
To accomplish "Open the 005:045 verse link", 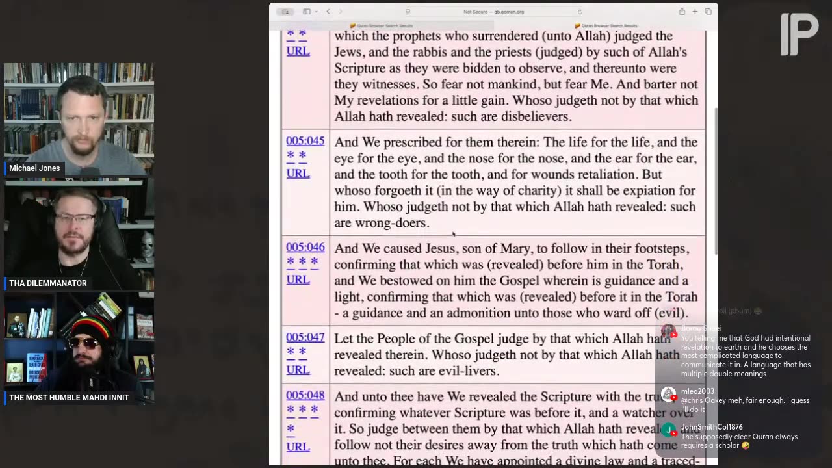I will pos(305,141).
